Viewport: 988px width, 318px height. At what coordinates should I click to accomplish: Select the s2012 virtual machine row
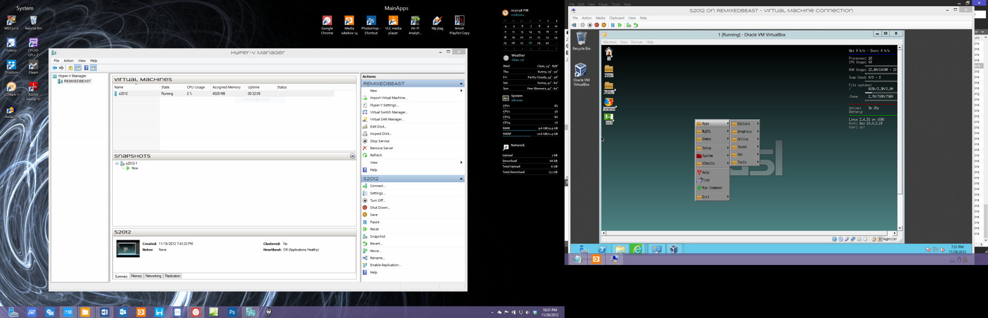point(123,94)
